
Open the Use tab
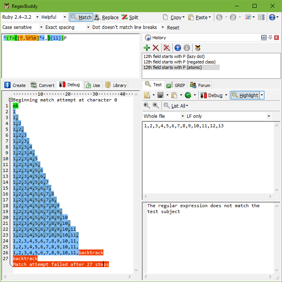click(x=92, y=85)
